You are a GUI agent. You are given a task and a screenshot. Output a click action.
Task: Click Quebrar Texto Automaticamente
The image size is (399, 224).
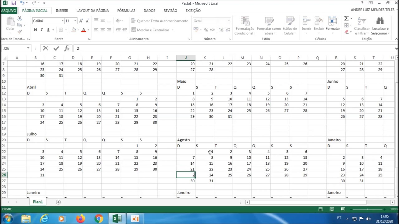click(160, 21)
